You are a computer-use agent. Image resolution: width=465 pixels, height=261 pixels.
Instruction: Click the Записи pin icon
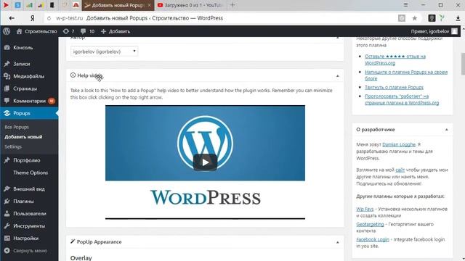(7, 64)
